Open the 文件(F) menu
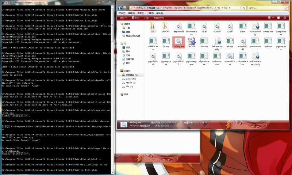This screenshot has width=292, height=175. (x=122, y=13)
